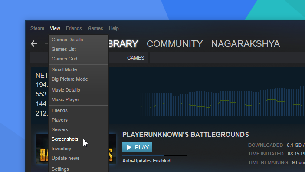The image size is (305, 172).
Task: Choose Games Grid in View menu
Action: 79,59
